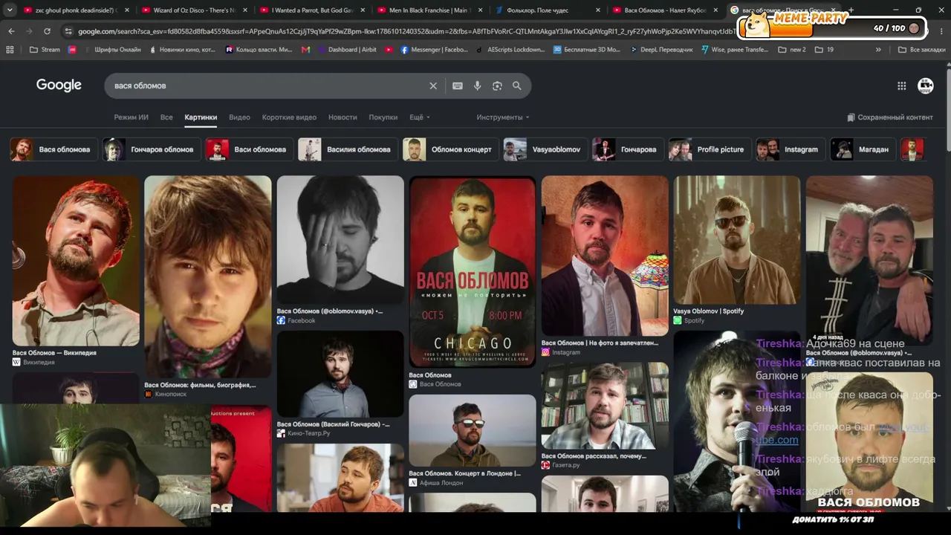Open the on-screen keyboard input tool

(458, 85)
